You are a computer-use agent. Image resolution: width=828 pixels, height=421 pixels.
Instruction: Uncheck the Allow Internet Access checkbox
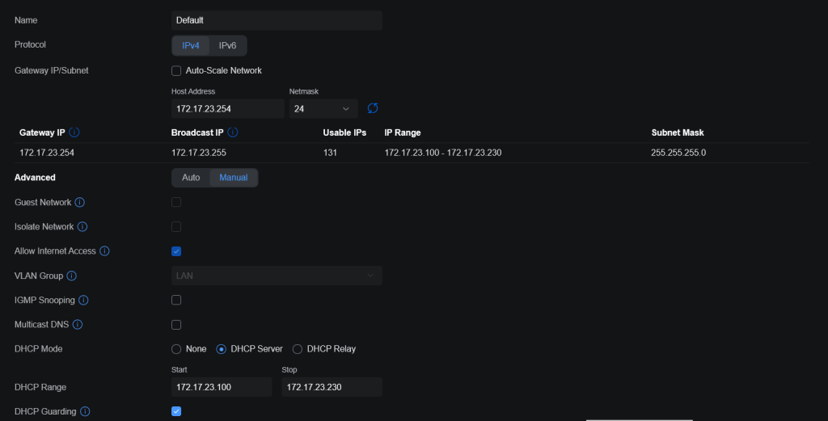[x=176, y=251]
